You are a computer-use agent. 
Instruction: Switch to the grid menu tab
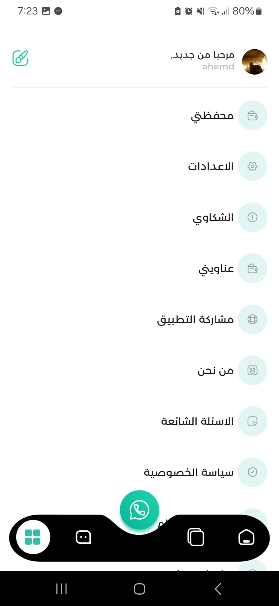point(33,537)
